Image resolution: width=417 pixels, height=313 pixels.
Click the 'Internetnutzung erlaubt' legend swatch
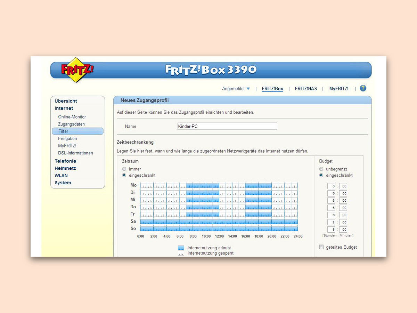point(181,248)
